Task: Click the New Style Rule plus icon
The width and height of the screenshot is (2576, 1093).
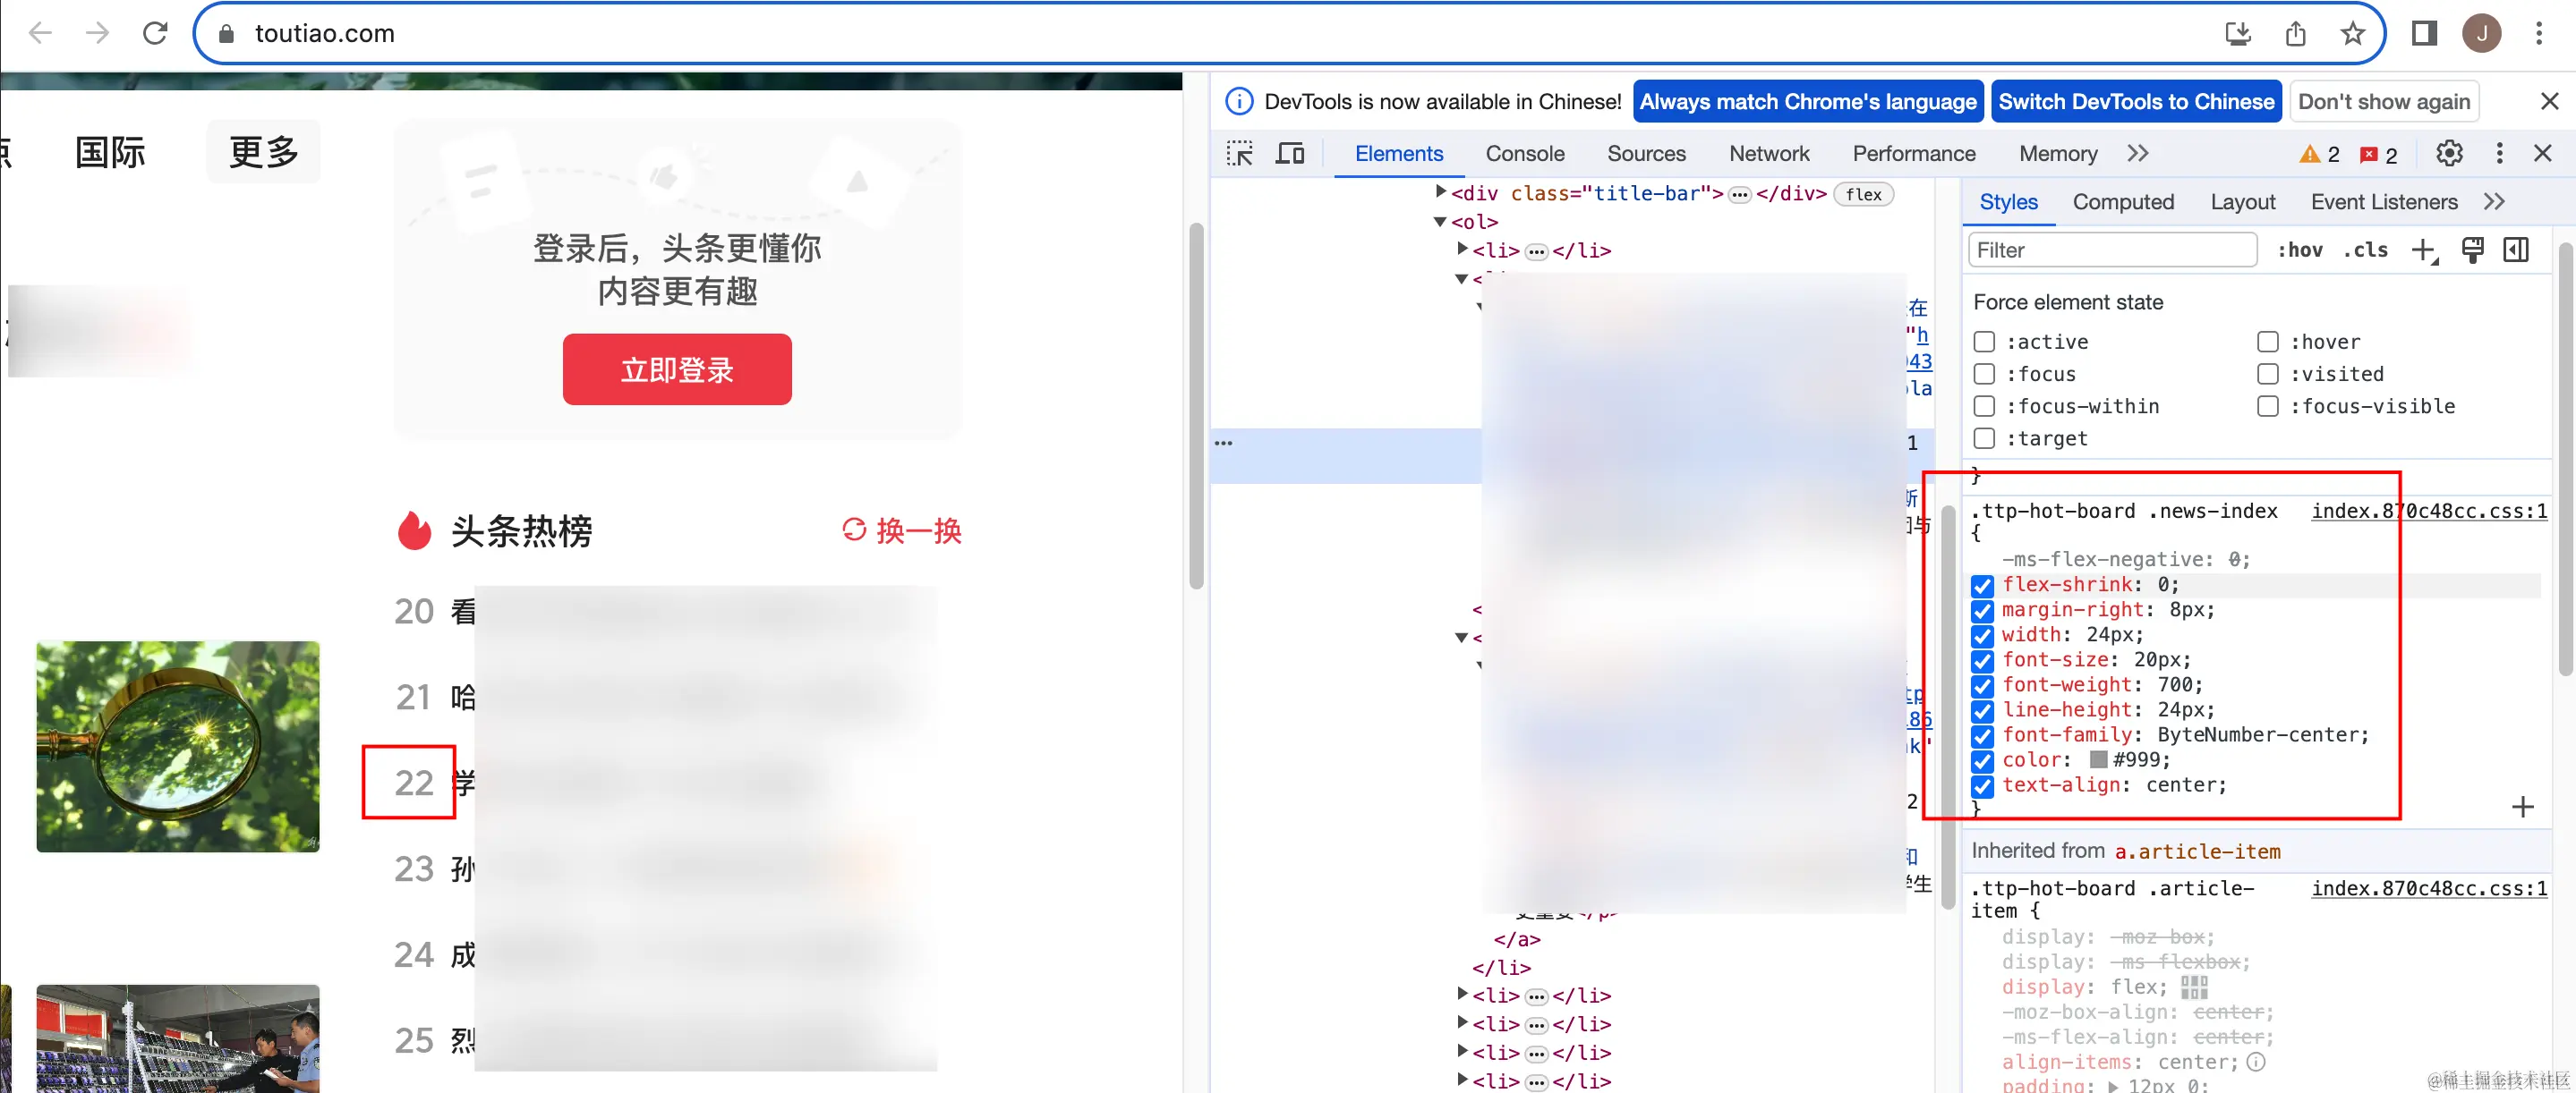Action: click(2424, 250)
